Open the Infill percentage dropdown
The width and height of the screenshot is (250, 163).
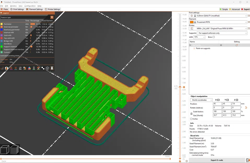click(199, 37)
